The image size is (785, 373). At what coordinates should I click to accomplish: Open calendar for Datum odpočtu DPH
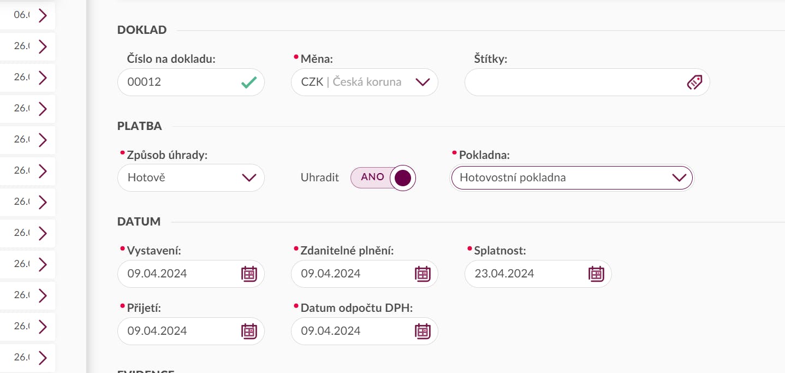(x=423, y=331)
